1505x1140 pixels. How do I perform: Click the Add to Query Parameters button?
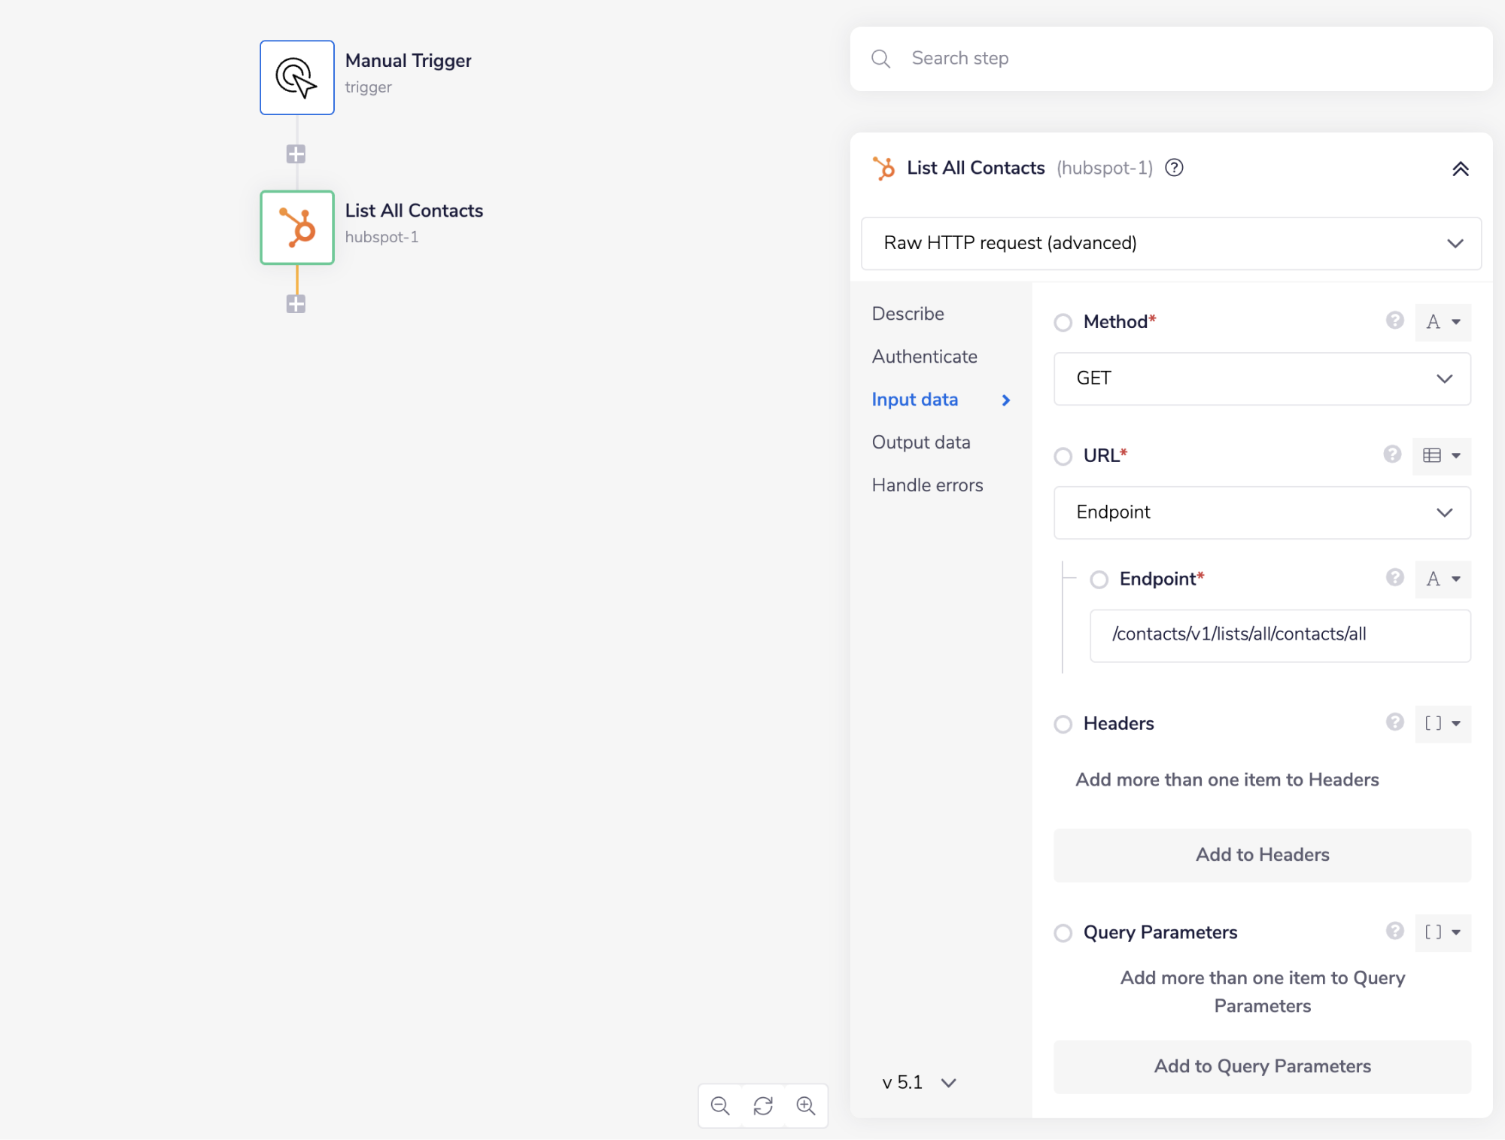(x=1262, y=1066)
